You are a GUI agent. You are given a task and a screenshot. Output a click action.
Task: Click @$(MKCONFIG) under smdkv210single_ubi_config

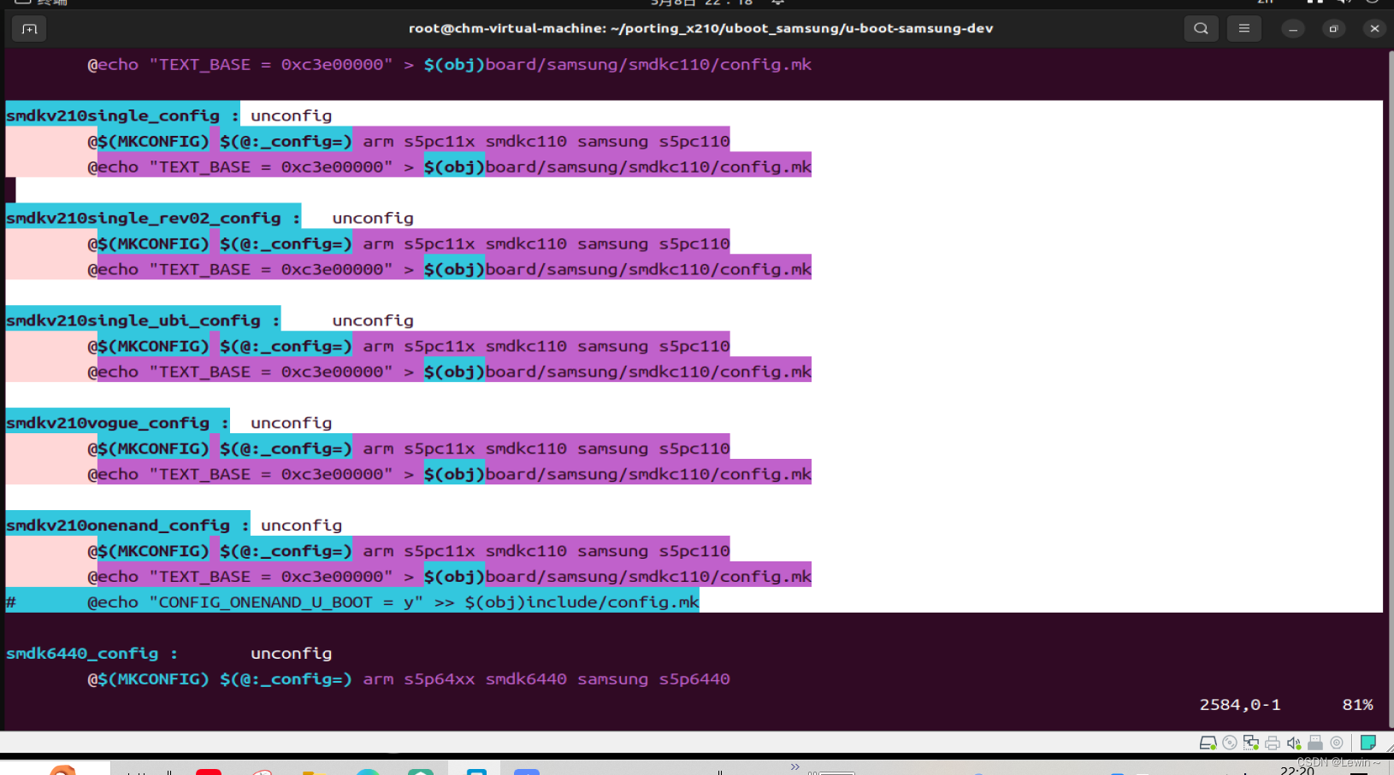click(x=148, y=346)
